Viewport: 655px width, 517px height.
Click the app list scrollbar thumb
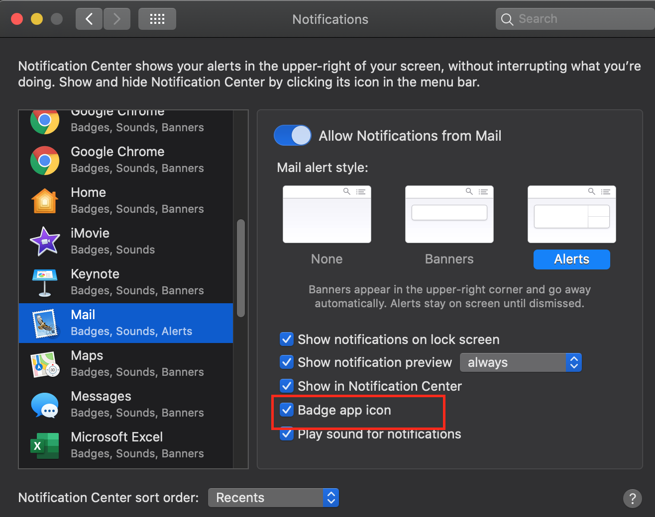tap(241, 268)
